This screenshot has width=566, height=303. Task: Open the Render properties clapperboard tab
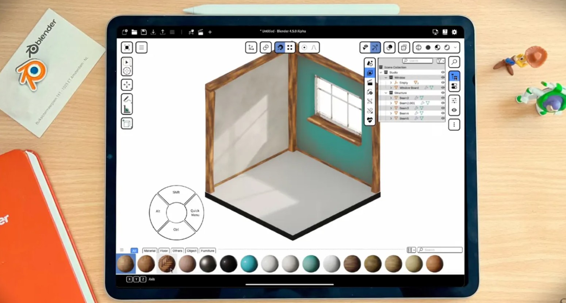click(370, 83)
